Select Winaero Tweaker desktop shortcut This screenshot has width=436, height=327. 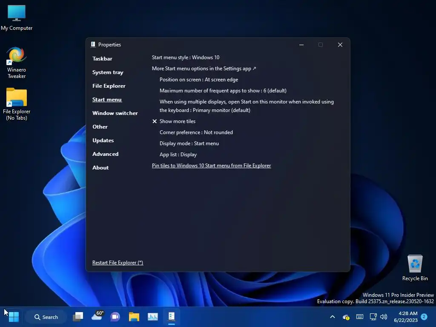coord(17,63)
